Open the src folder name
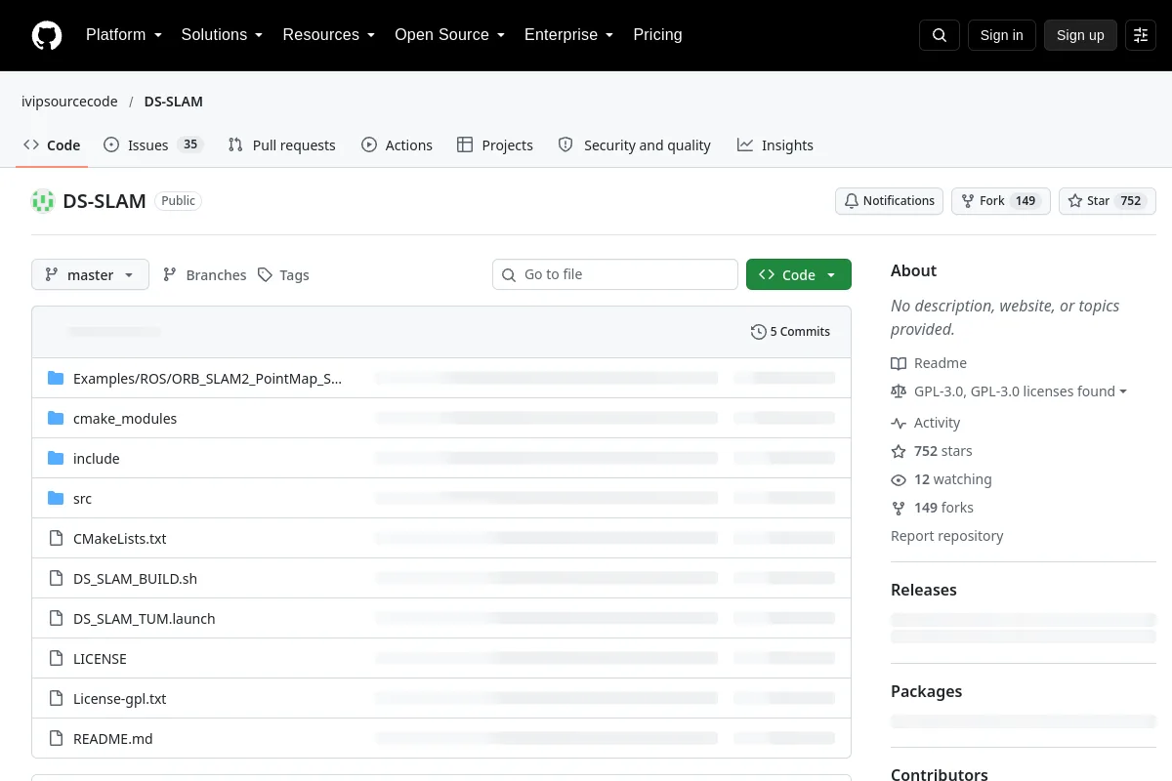 (x=83, y=498)
